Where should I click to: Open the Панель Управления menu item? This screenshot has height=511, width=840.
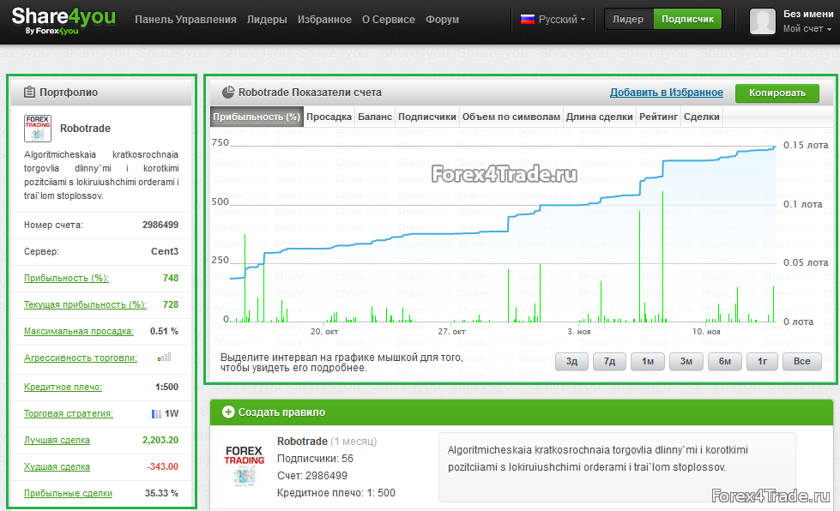pos(185,19)
